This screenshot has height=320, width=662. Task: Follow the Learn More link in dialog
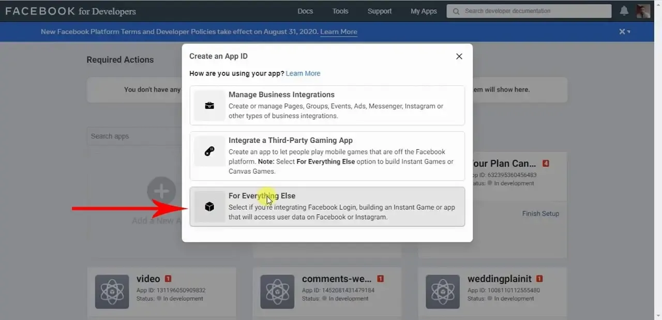(x=303, y=74)
